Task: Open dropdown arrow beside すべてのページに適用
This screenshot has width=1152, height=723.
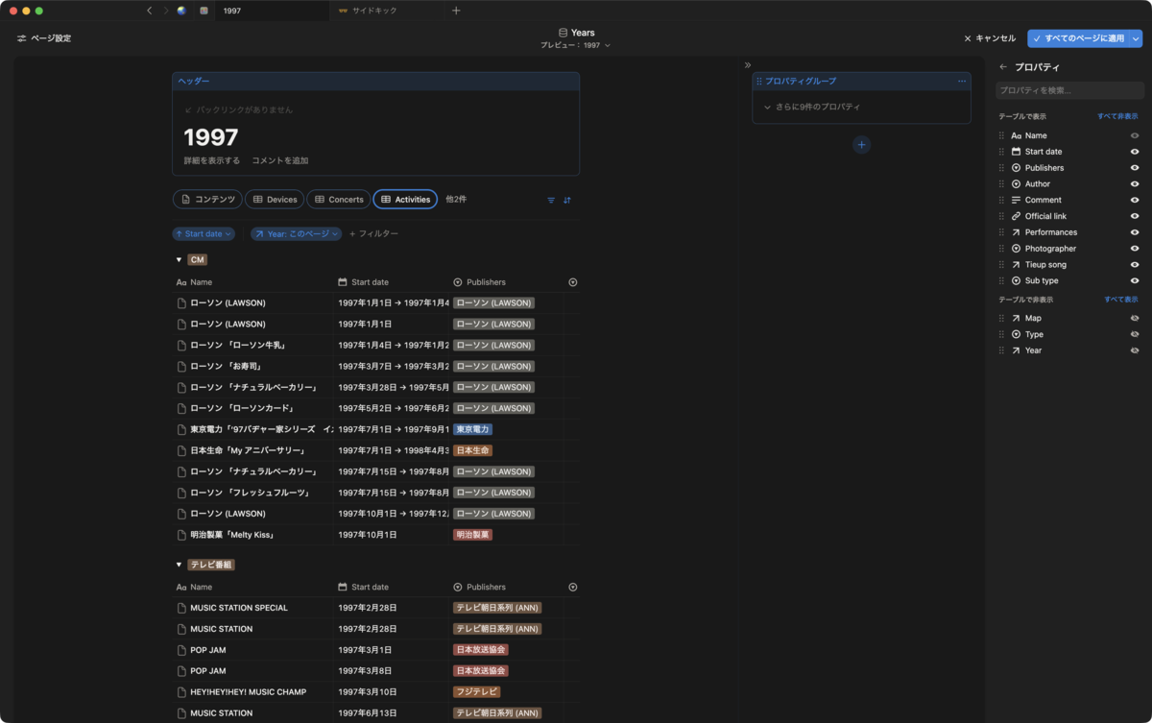Action: 1136,38
